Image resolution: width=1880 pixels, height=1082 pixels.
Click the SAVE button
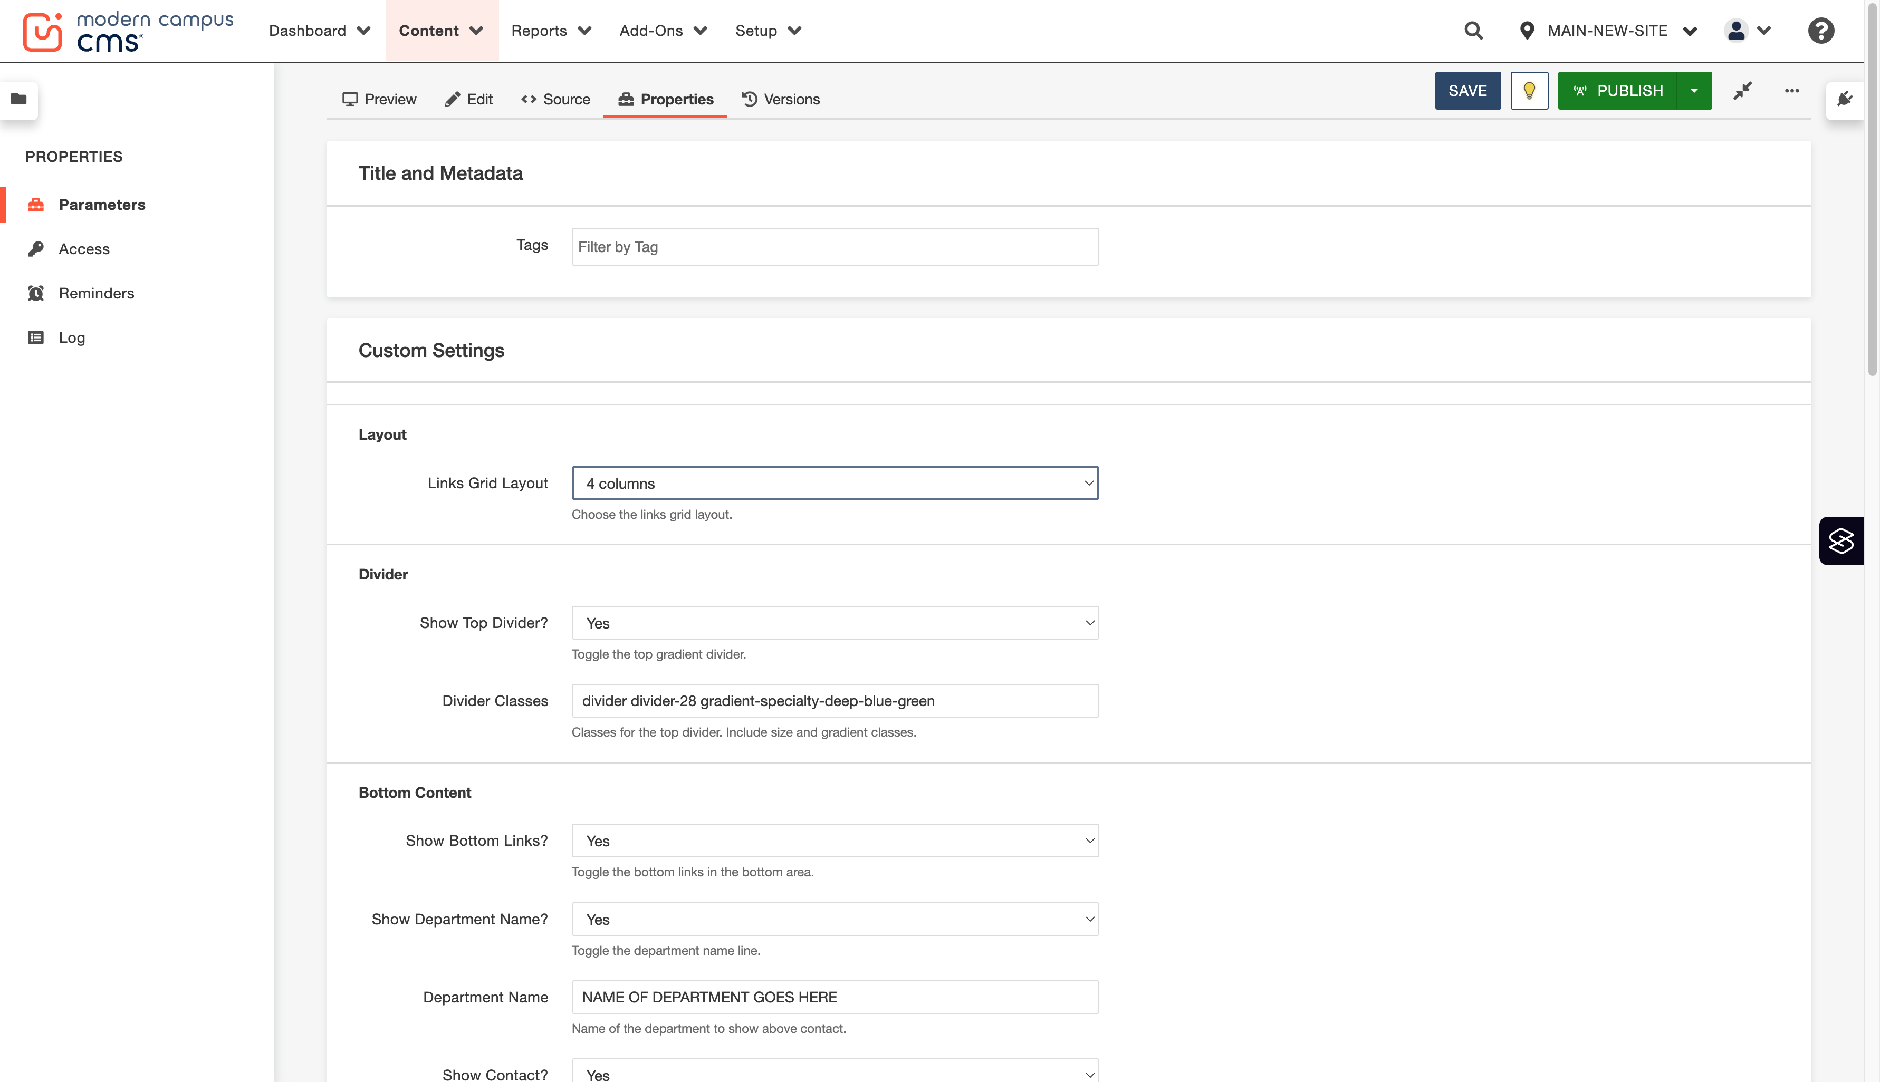1467,91
